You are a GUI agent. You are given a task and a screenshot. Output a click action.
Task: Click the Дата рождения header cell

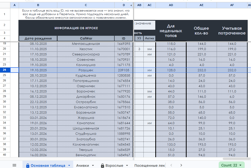(38, 38)
